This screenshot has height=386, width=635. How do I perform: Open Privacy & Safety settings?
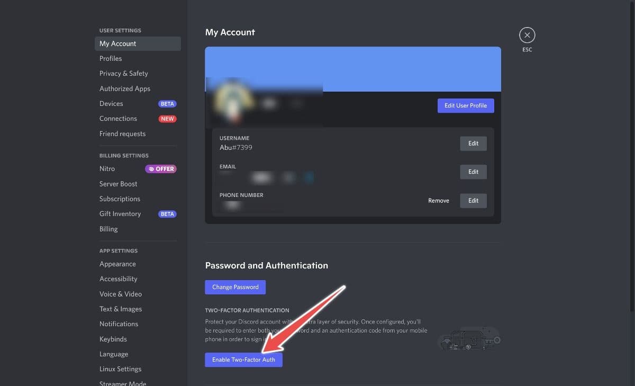[123, 73]
